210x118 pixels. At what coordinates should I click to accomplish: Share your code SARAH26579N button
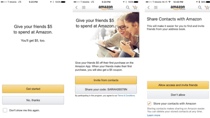(106, 89)
